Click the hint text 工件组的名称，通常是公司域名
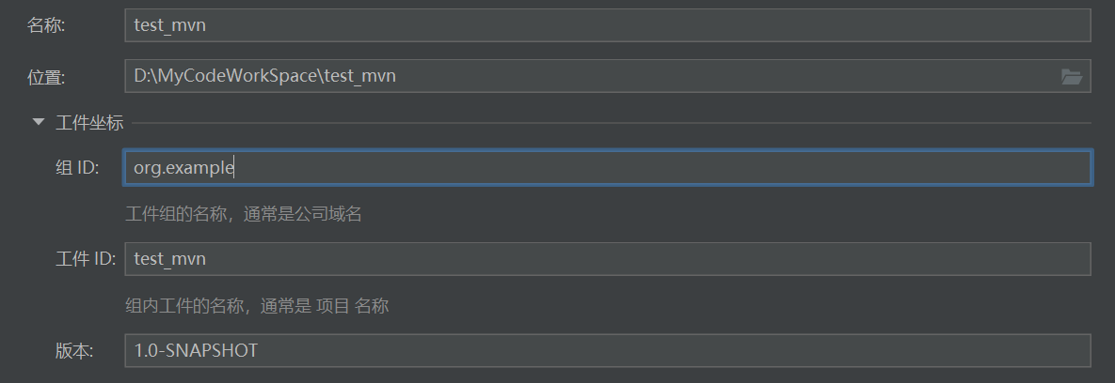This screenshot has width=1115, height=383. tap(243, 215)
